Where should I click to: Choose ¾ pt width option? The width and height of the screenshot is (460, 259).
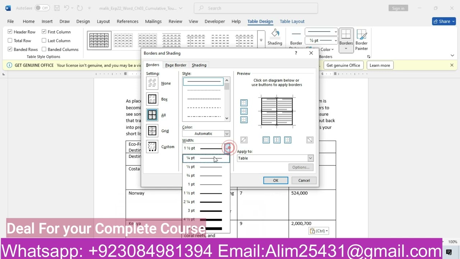pos(206,176)
